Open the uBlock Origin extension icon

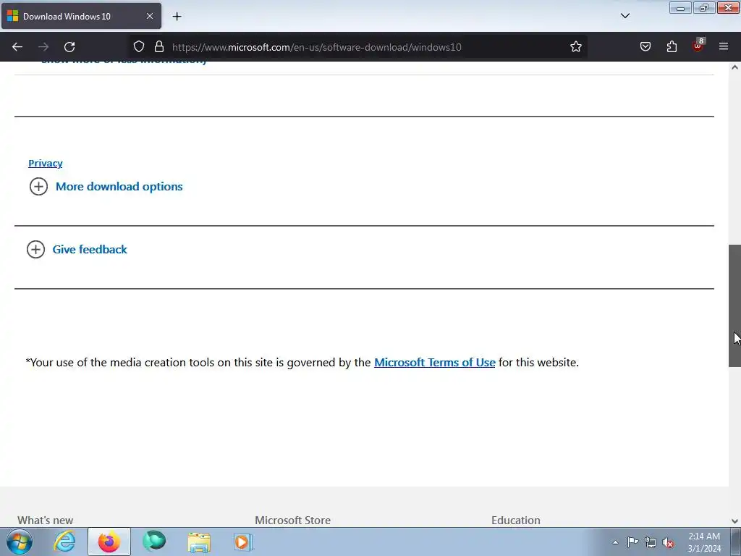[x=698, y=46]
